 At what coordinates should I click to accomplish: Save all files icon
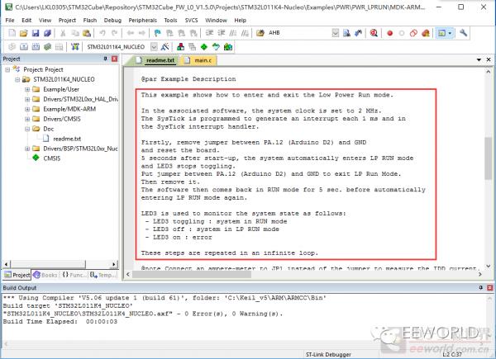[47, 33]
